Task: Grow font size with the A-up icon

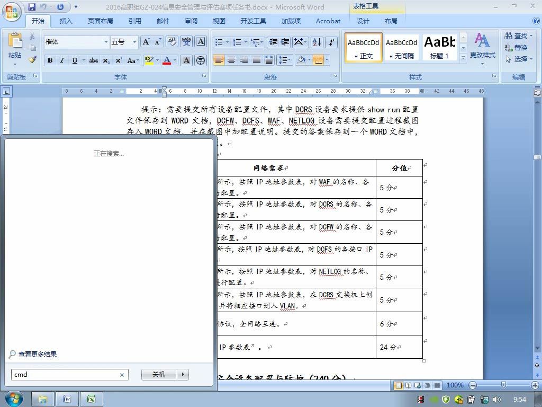Action: click(146, 42)
